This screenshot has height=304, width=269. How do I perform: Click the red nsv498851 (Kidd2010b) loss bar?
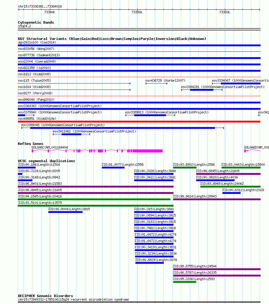tap(139, 122)
